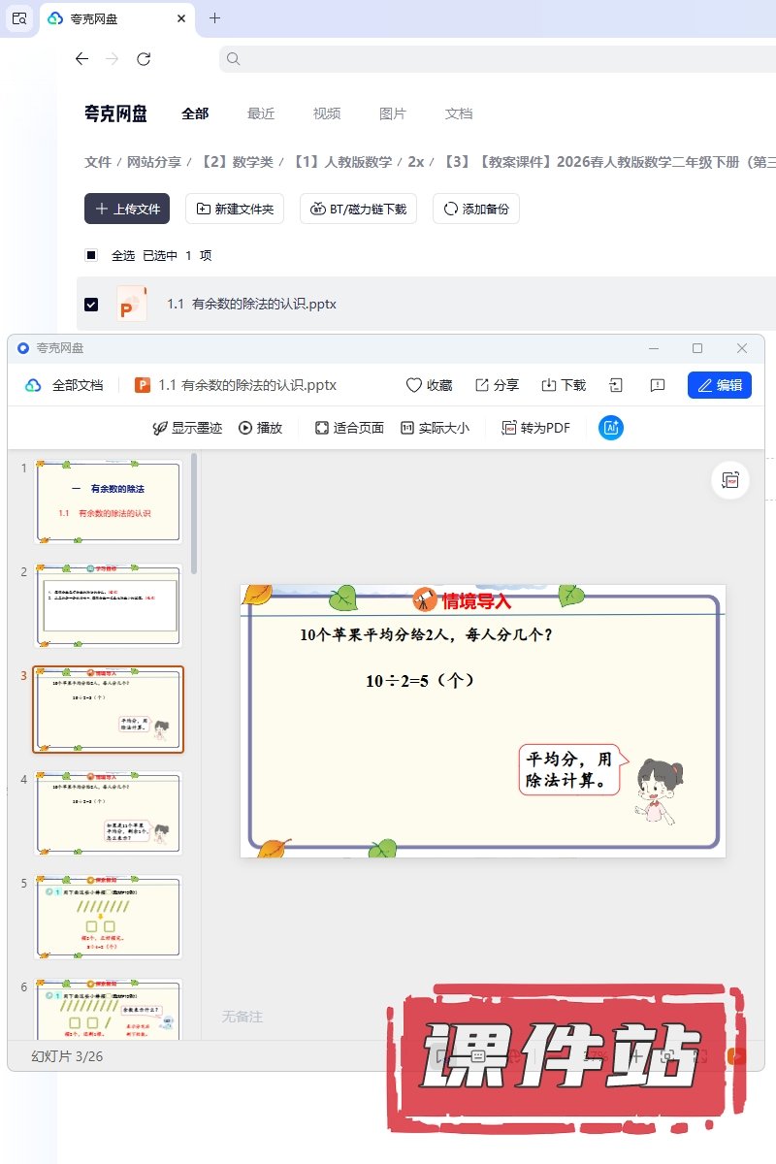776x1164 pixels.
Task: Click the AI assistant icon in viewer toolbar
Action: pos(611,428)
